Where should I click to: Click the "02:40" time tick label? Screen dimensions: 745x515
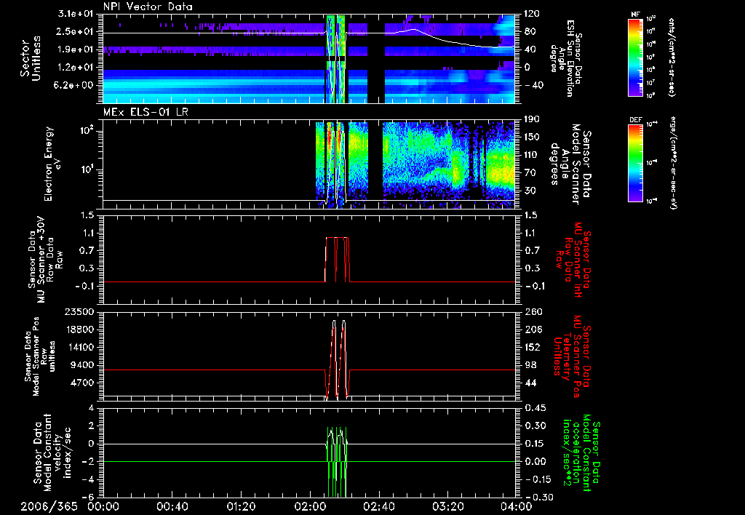click(x=378, y=506)
